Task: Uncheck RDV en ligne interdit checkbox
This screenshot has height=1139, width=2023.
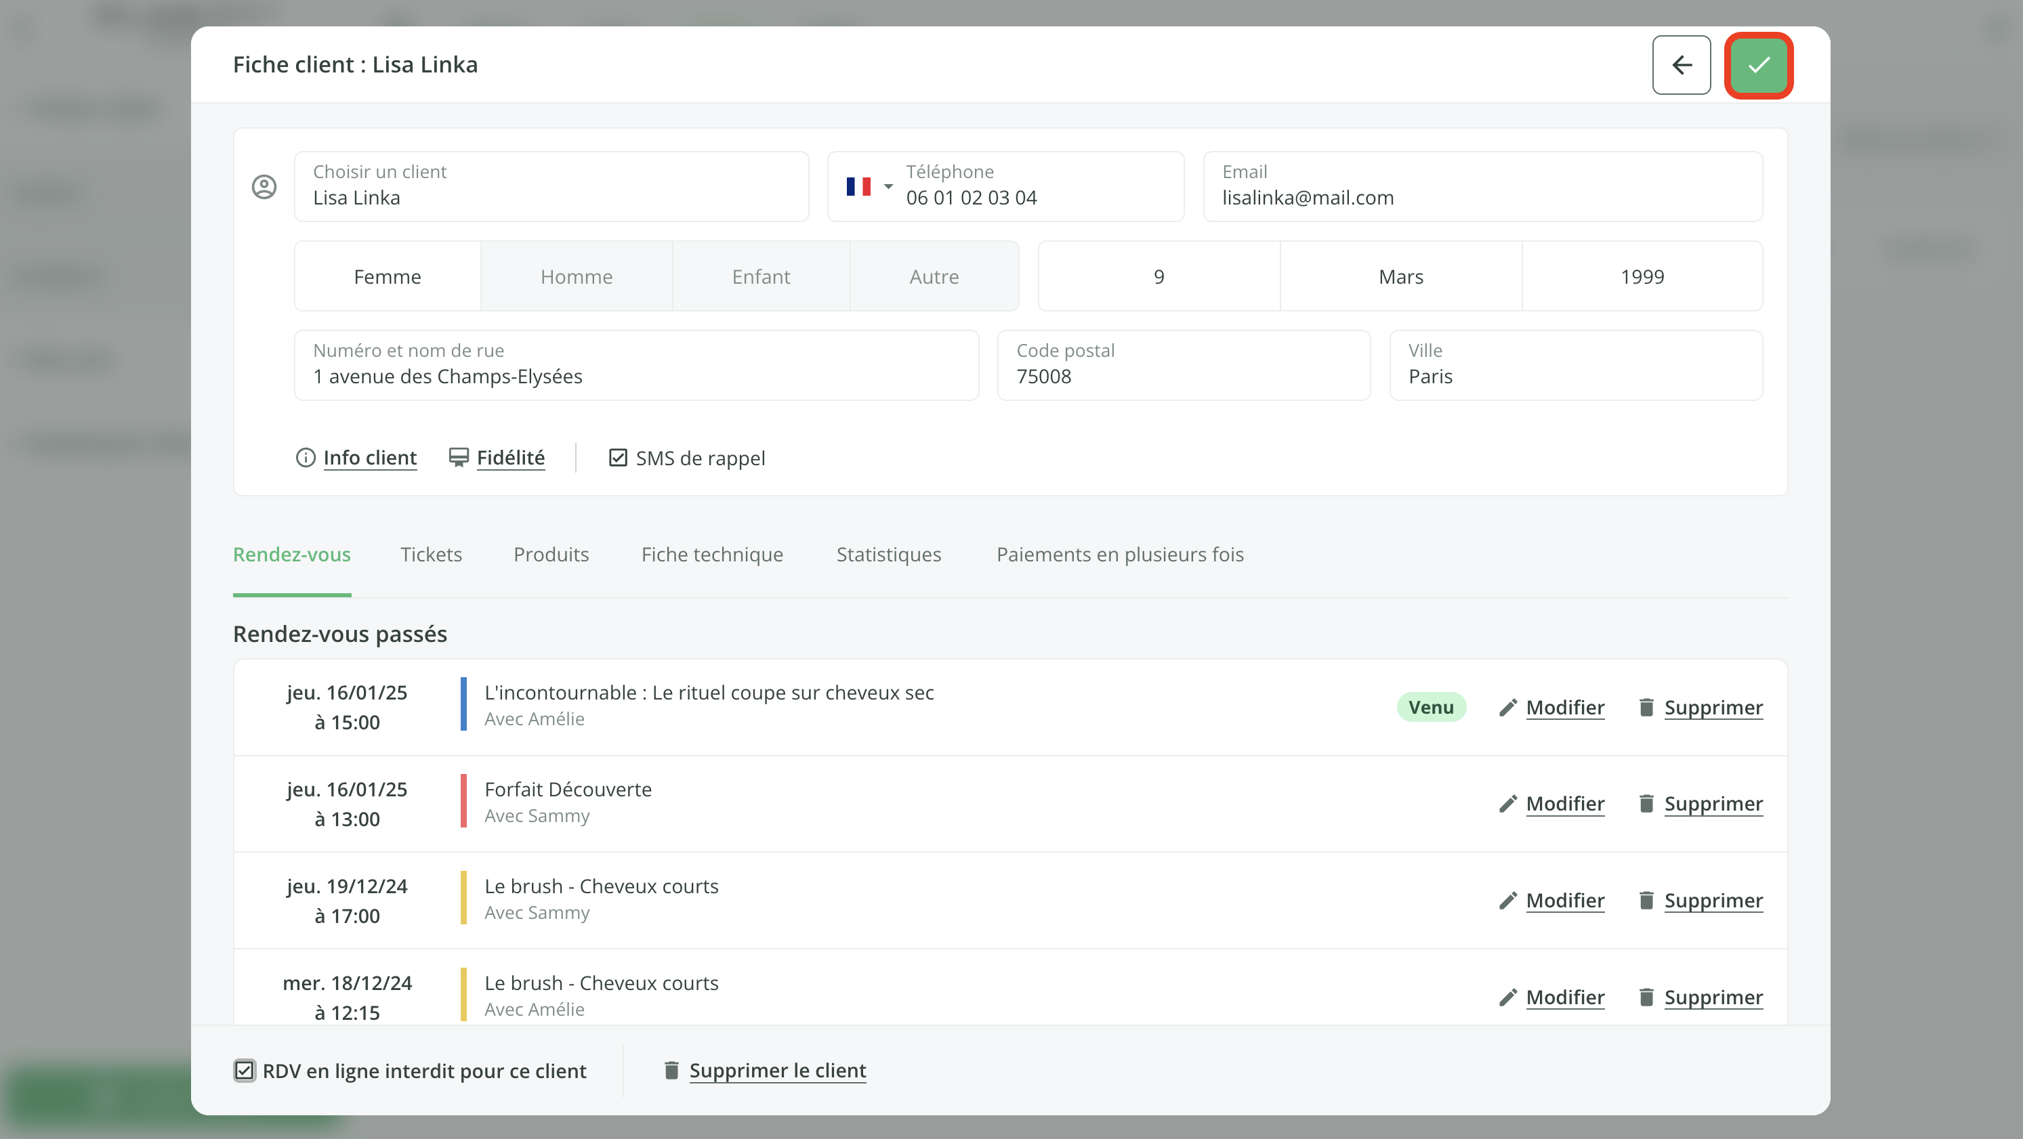Action: coord(244,1071)
